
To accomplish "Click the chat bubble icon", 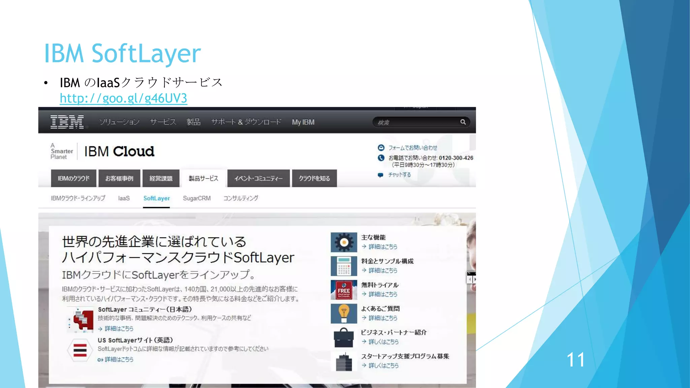I will coord(381,175).
